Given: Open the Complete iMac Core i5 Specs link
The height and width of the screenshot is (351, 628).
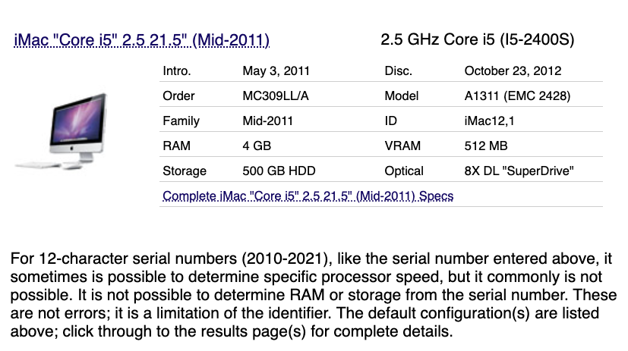Looking at the screenshot, I should [x=308, y=196].
